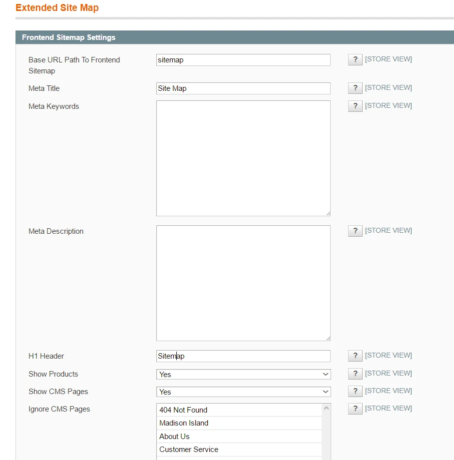Viewport: 454px width, 460px height.
Task: Open the help tooltip for Ignore CMS Pages
Action: point(355,409)
